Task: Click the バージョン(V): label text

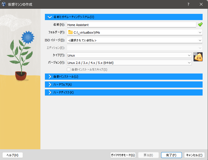Action: (x=56, y=62)
